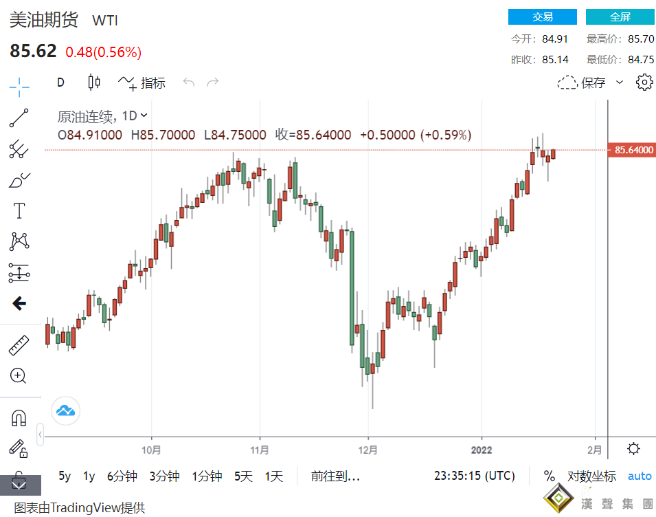Click the 23:35:15 (UTC) timezone display
Image resolution: width=656 pixels, height=517 pixels.
point(473,476)
